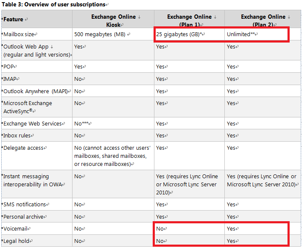
Task: Click the Plan 1 'Yes' in the POP row
Action: pyautogui.click(x=160, y=67)
